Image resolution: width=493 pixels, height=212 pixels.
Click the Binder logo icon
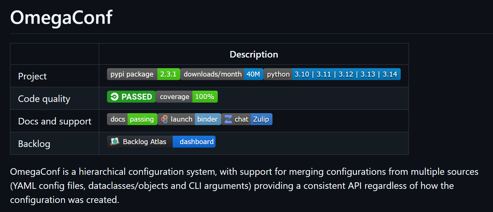click(x=165, y=119)
